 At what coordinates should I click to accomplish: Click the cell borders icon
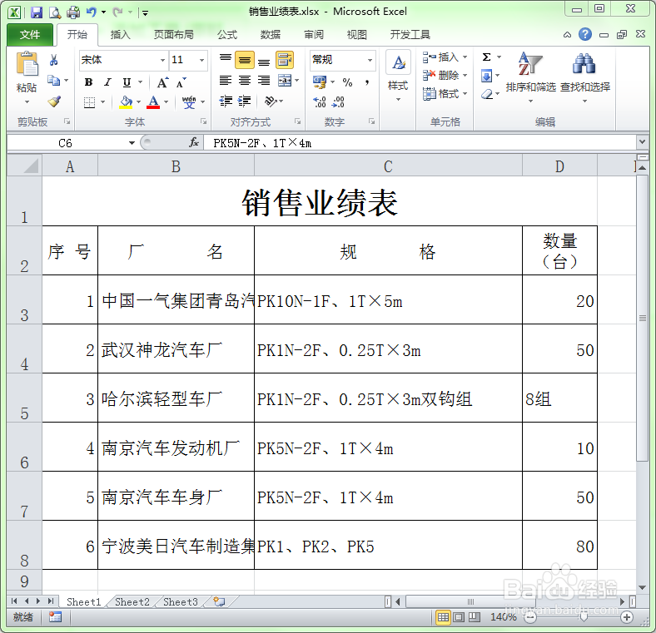[89, 102]
